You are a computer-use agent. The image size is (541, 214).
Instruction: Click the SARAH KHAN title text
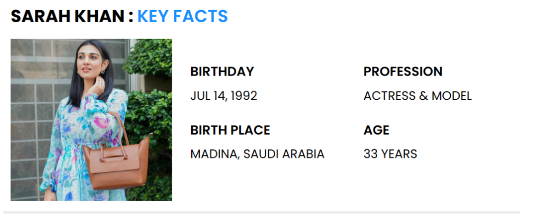click(x=67, y=16)
